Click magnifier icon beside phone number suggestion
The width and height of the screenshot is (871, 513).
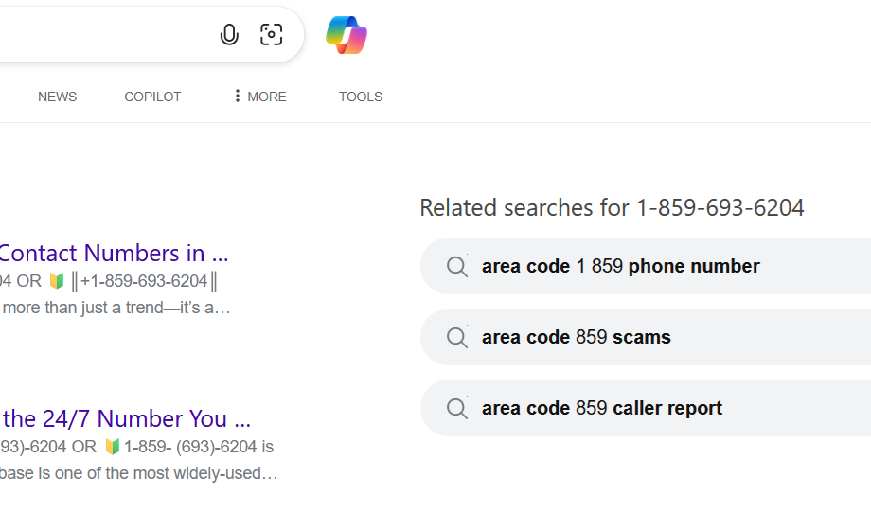coord(457,267)
